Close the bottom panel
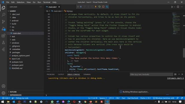The width and height of the screenshot is (185, 104). tap(182, 74)
